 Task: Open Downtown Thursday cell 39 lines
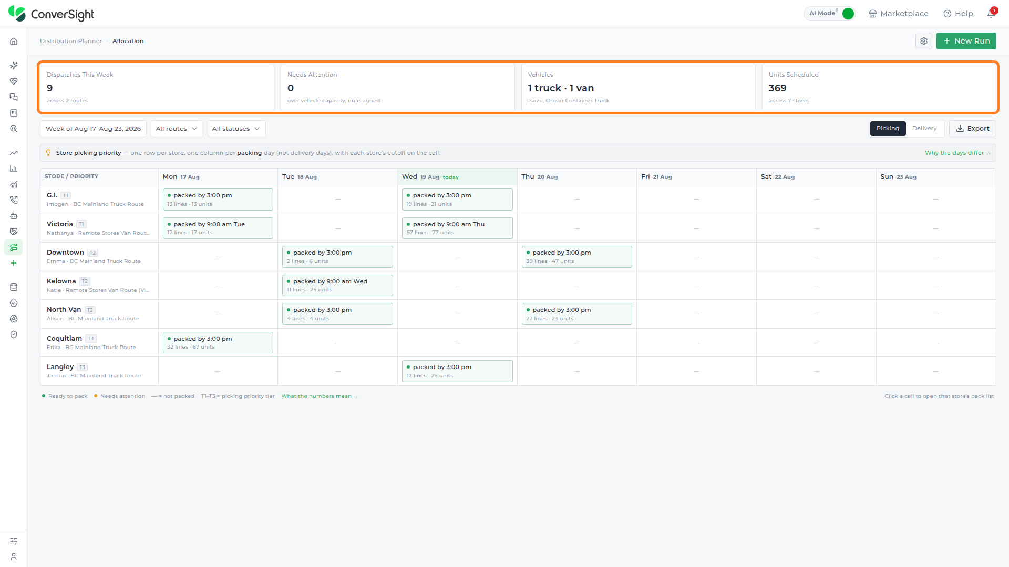[x=576, y=257]
